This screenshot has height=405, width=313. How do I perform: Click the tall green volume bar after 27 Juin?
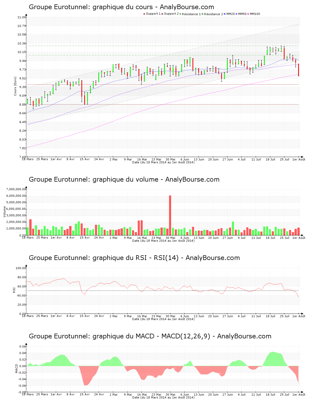click(233, 228)
